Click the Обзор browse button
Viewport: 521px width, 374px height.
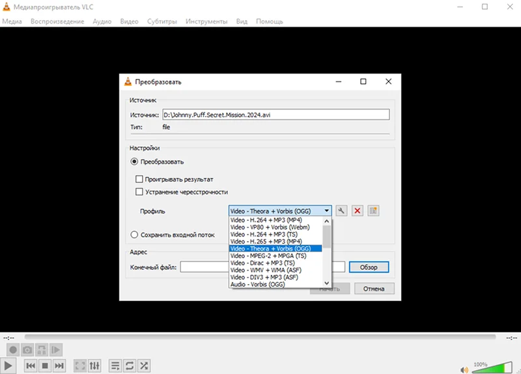coord(369,267)
